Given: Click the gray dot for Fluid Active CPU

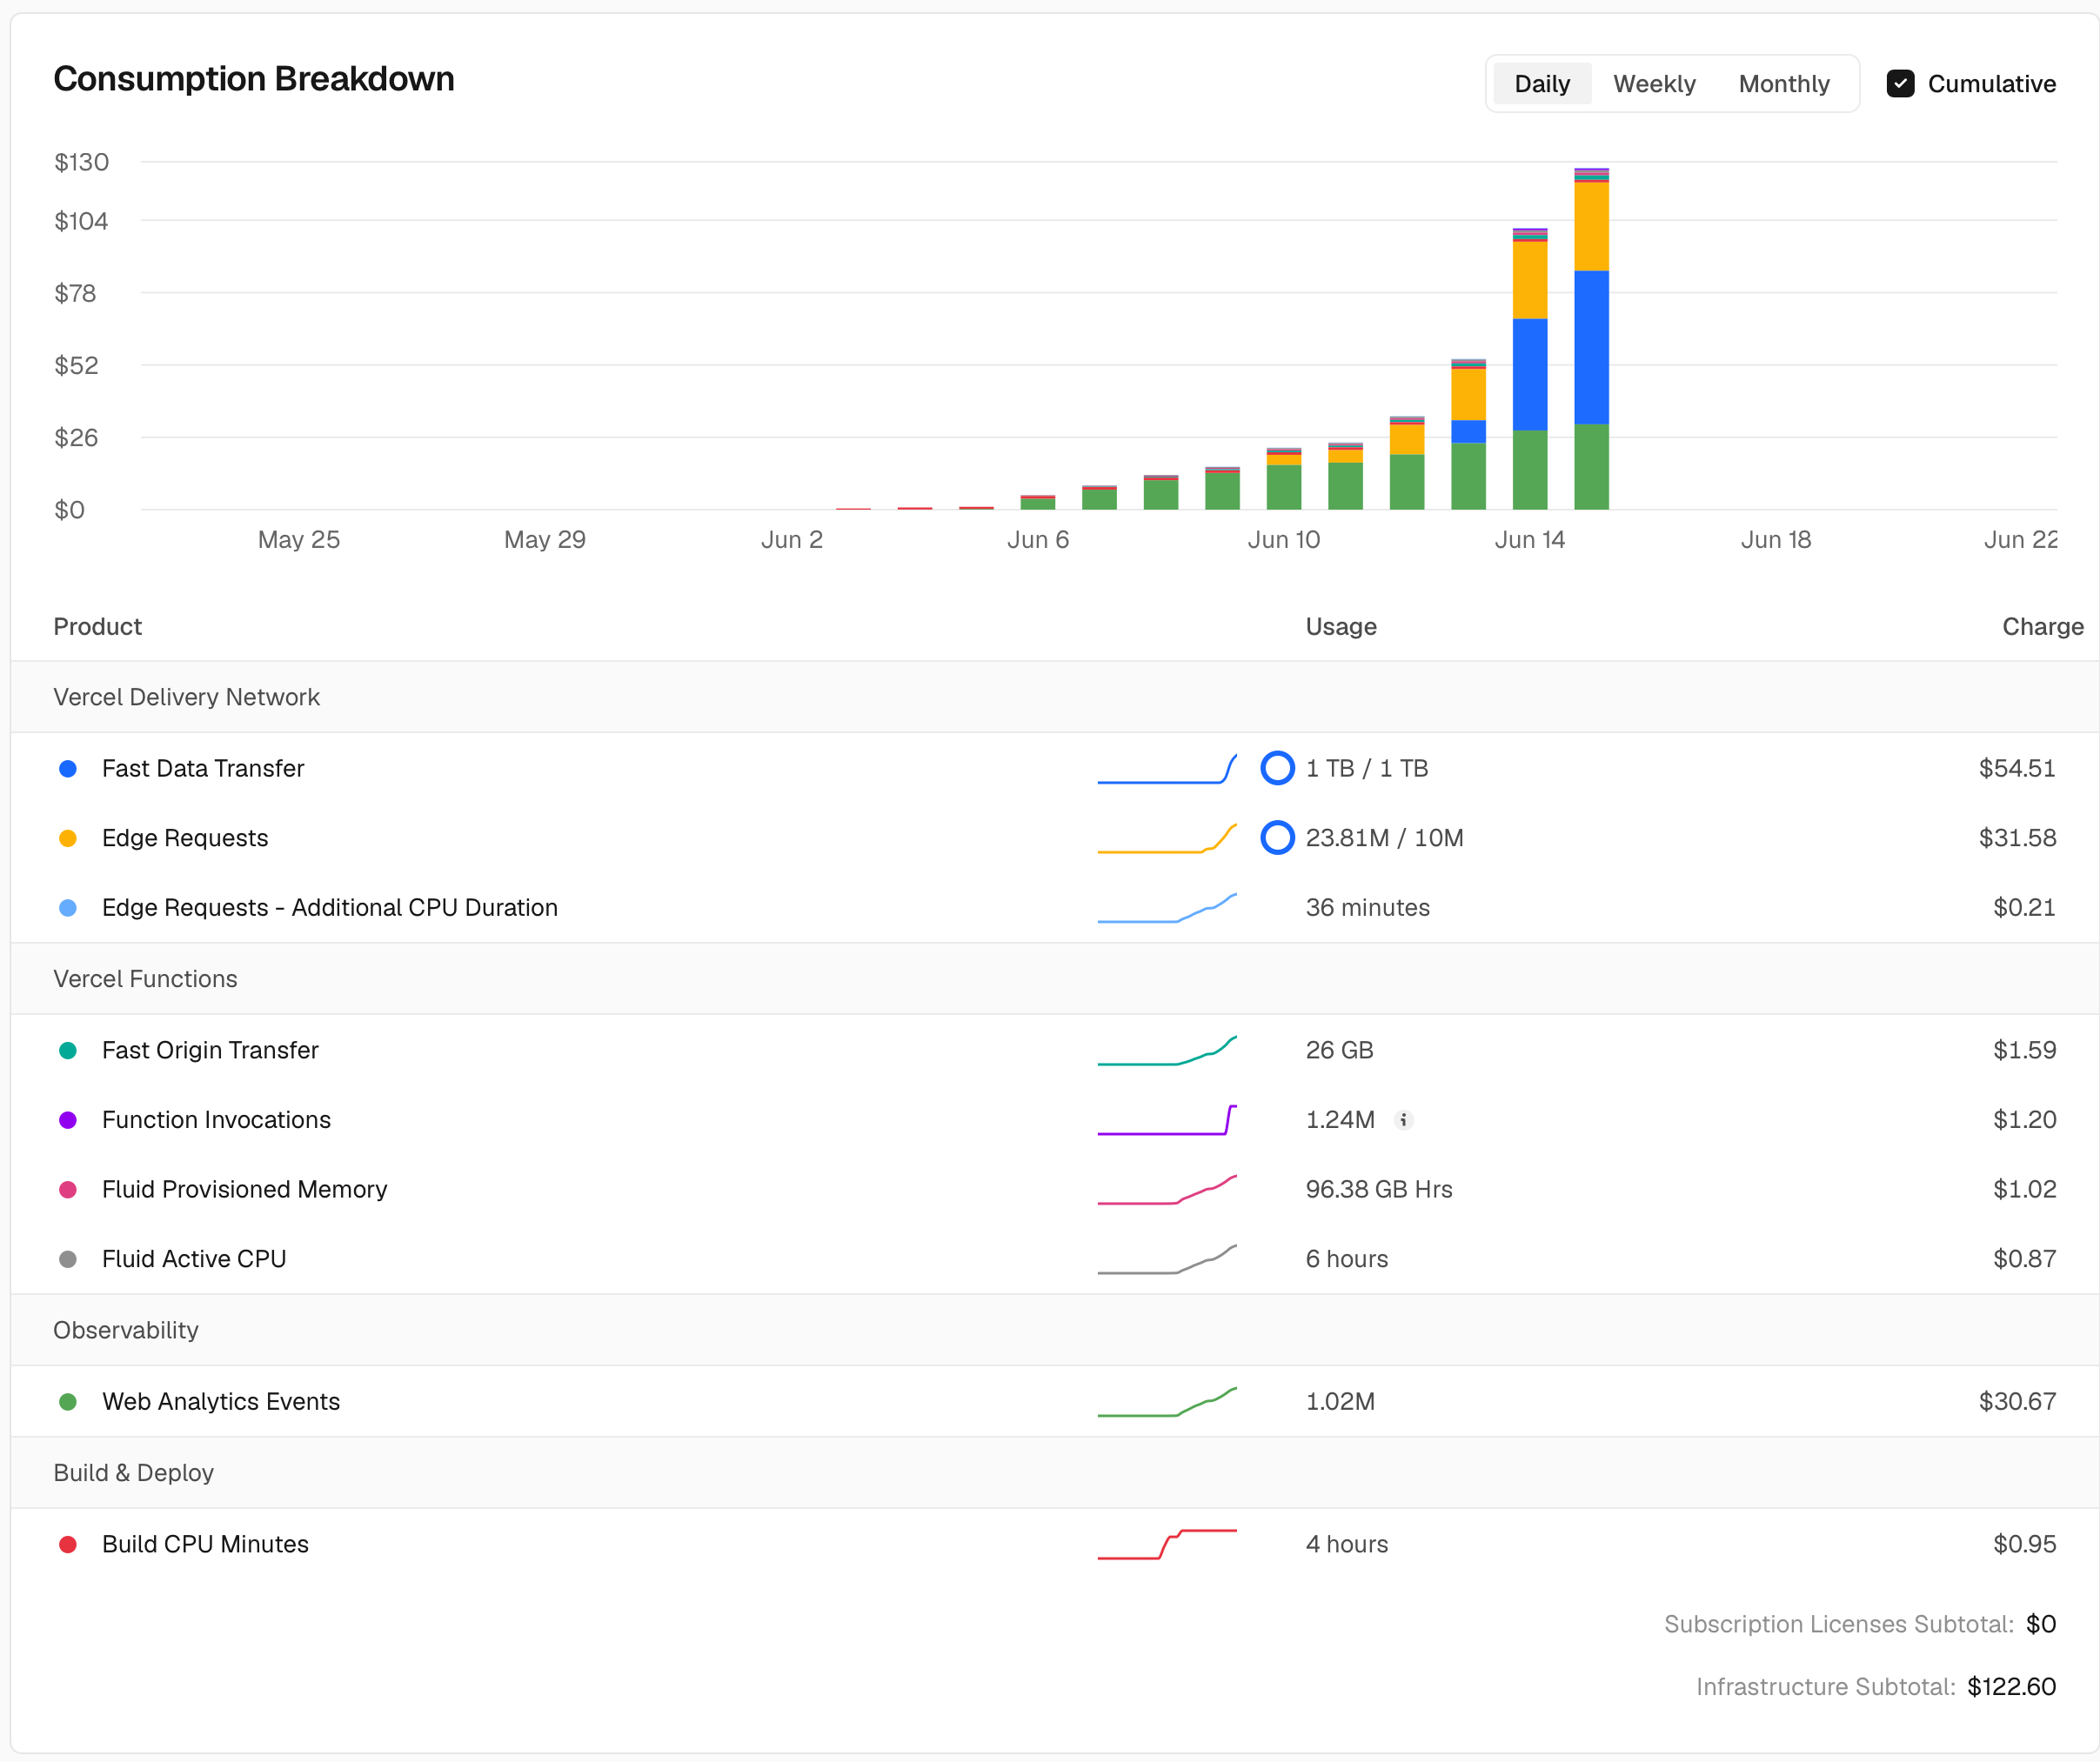Looking at the screenshot, I should coord(68,1259).
